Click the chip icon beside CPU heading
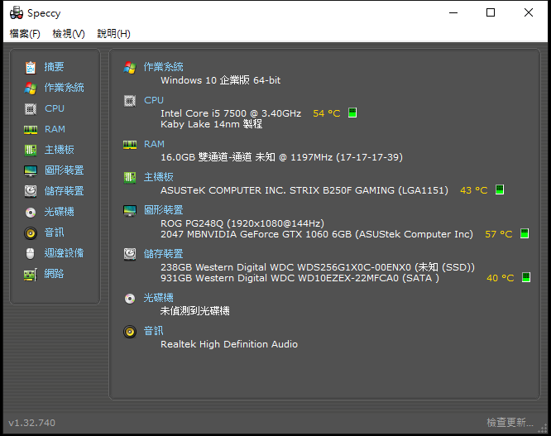The height and width of the screenshot is (436, 551). click(x=130, y=101)
